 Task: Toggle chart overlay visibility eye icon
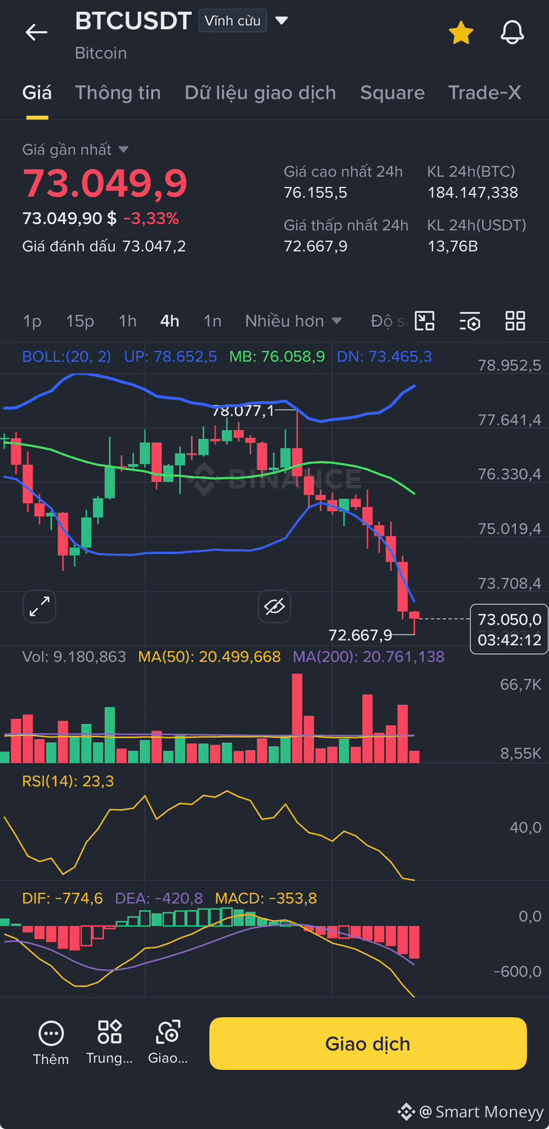(x=274, y=606)
